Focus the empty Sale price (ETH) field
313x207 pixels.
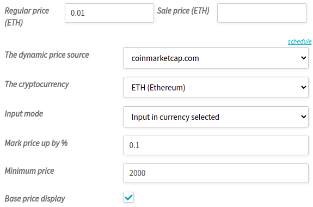[x=262, y=13]
